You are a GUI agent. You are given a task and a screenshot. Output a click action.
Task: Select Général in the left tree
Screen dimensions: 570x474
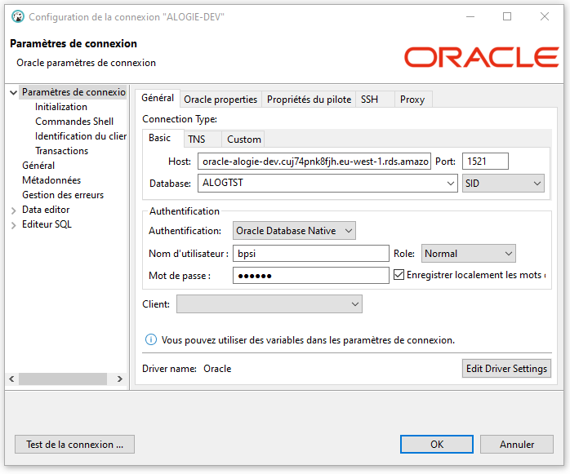click(38, 166)
